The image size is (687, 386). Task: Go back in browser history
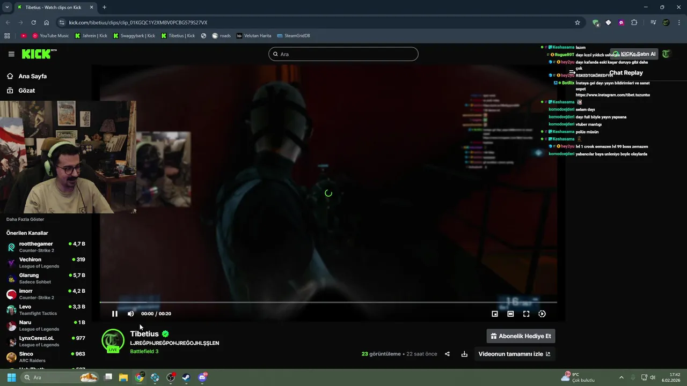click(x=8, y=23)
